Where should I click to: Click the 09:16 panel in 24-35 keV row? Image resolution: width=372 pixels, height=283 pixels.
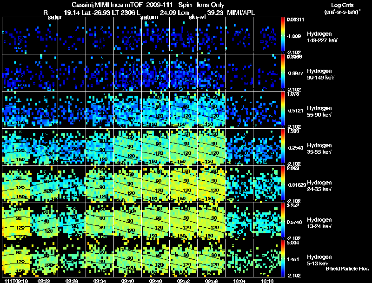coord(16,184)
